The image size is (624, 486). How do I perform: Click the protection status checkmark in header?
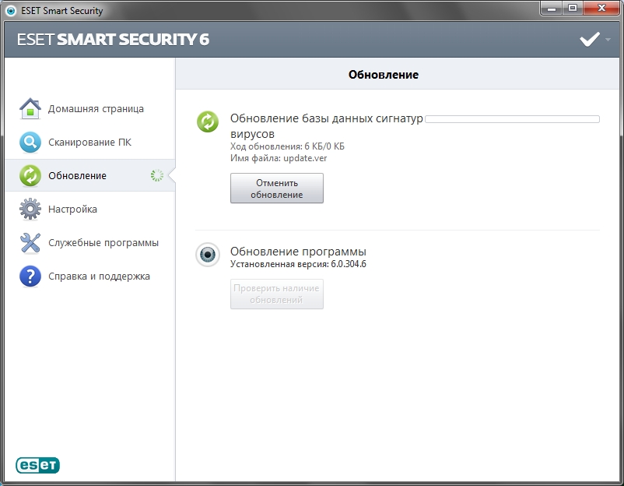coord(590,40)
